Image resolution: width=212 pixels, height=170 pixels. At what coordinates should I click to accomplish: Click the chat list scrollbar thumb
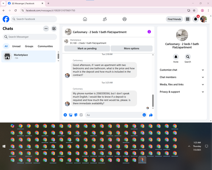point(58,56)
